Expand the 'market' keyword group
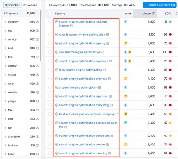The image size is (178, 159). point(5,75)
